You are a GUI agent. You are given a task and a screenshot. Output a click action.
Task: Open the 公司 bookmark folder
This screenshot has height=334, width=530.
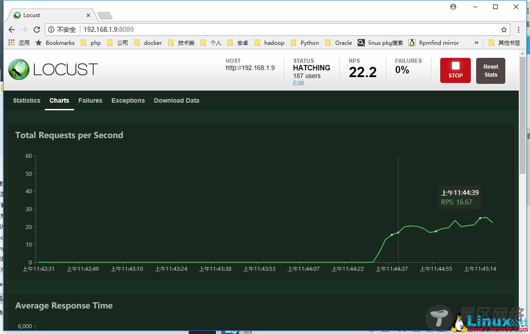coord(117,43)
